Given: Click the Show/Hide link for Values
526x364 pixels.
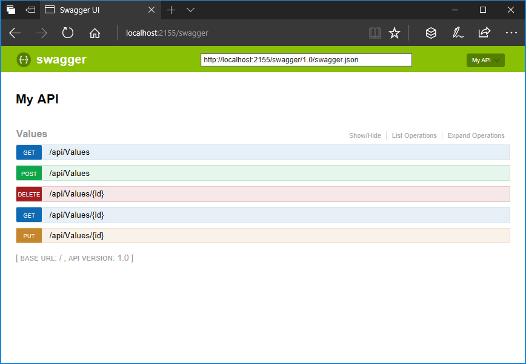Looking at the screenshot, I should 365,136.
